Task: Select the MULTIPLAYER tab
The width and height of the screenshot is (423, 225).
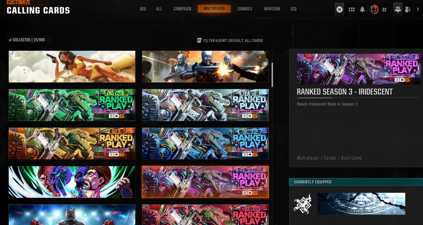Action: point(214,9)
